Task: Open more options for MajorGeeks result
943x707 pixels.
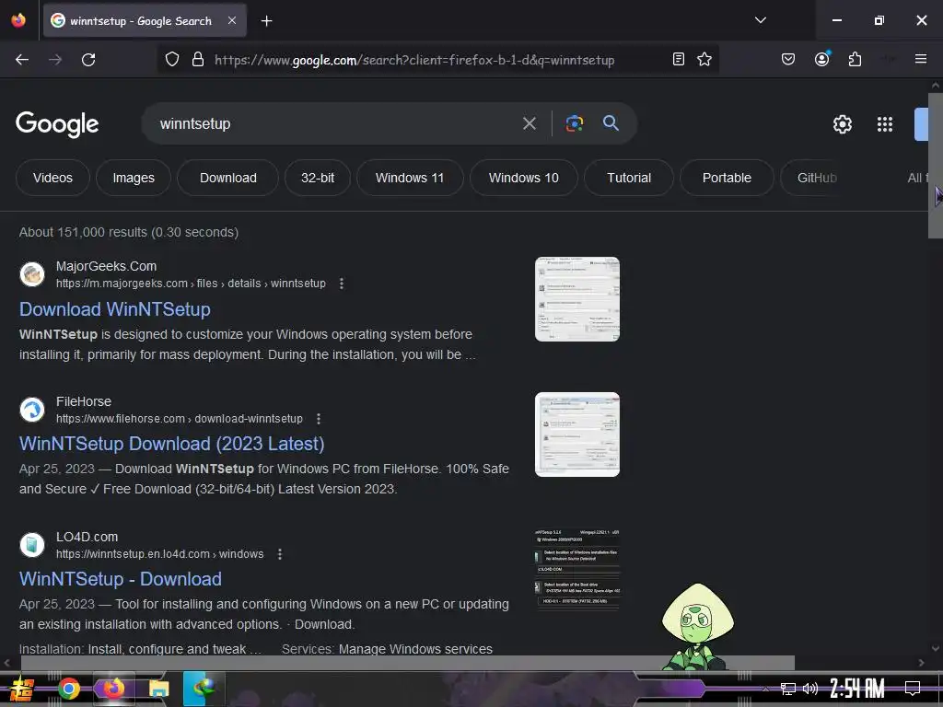Action: click(x=342, y=284)
